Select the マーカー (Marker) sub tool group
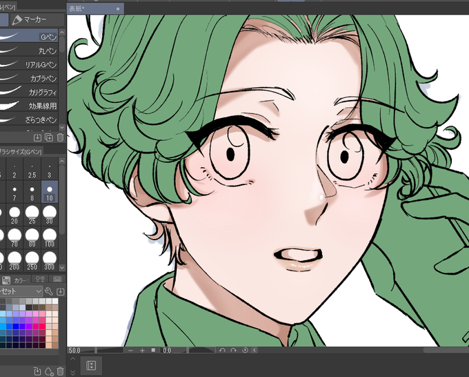469x377 pixels. point(37,20)
